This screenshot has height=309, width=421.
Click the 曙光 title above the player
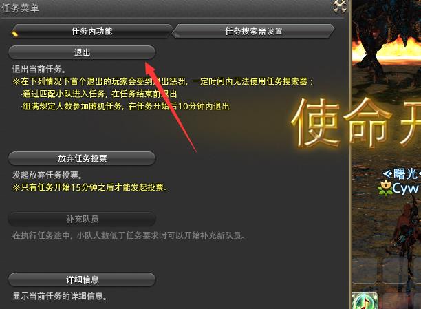(405, 174)
